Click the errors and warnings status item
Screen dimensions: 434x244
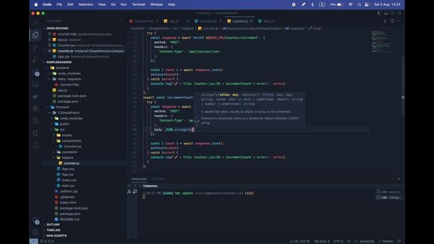point(47,241)
